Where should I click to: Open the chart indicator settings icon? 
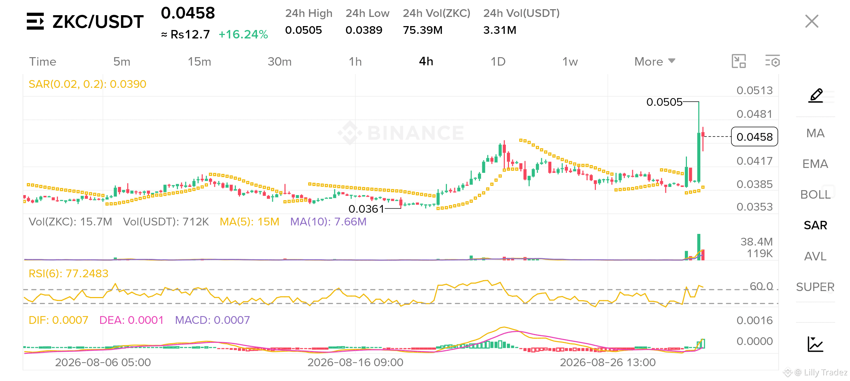[772, 61]
